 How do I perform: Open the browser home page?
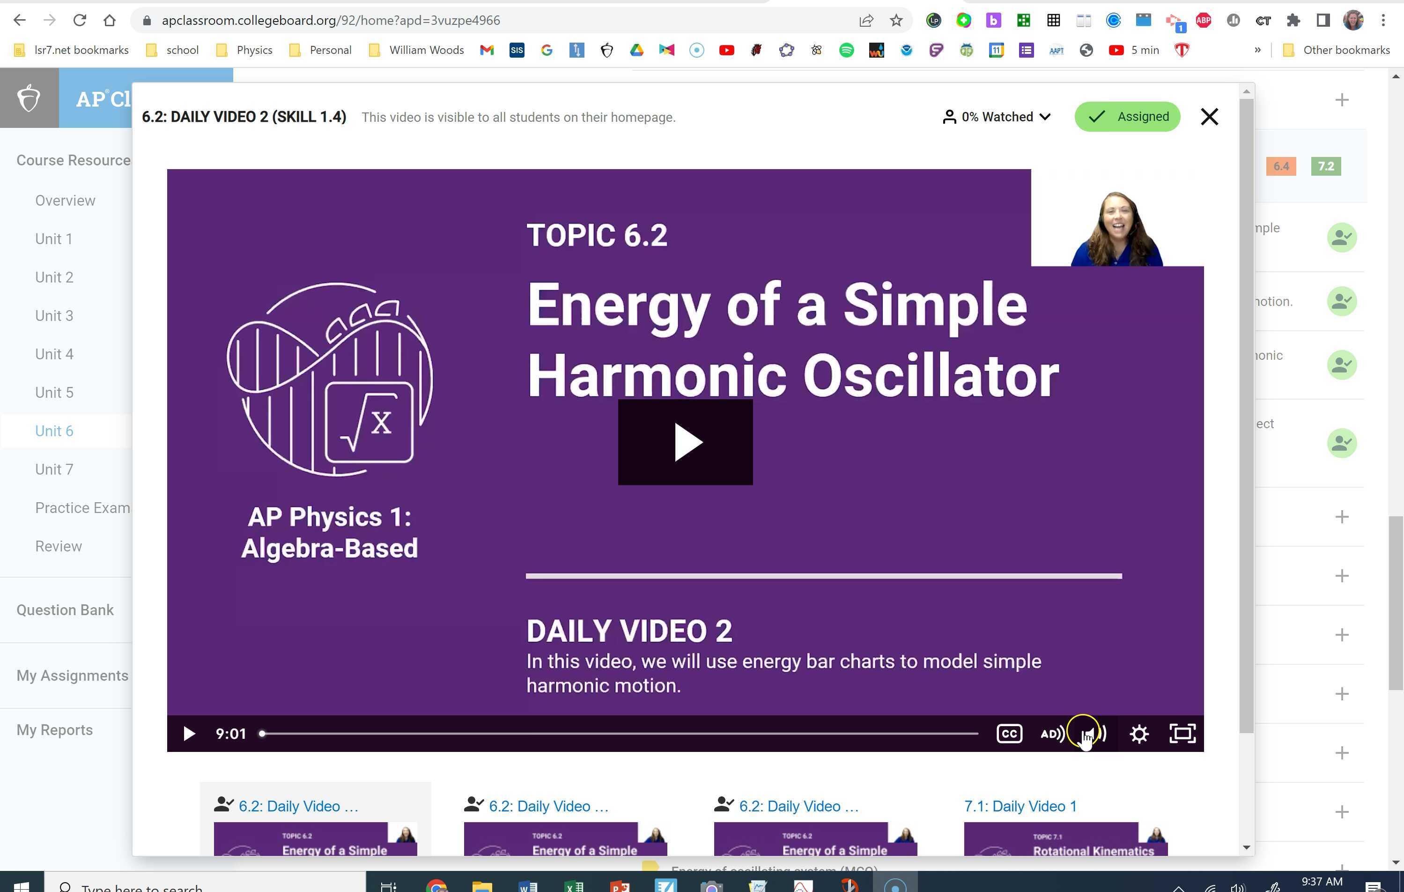(110, 21)
